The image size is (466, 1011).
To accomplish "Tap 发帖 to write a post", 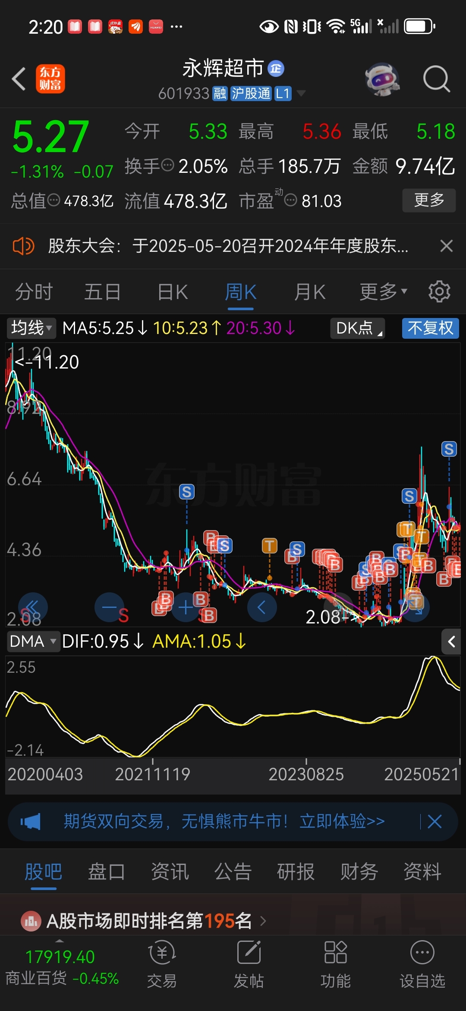I will tap(249, 965).
